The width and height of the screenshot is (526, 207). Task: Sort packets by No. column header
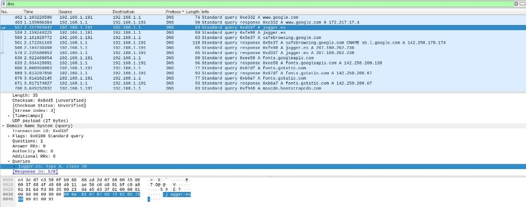(11, 12)
